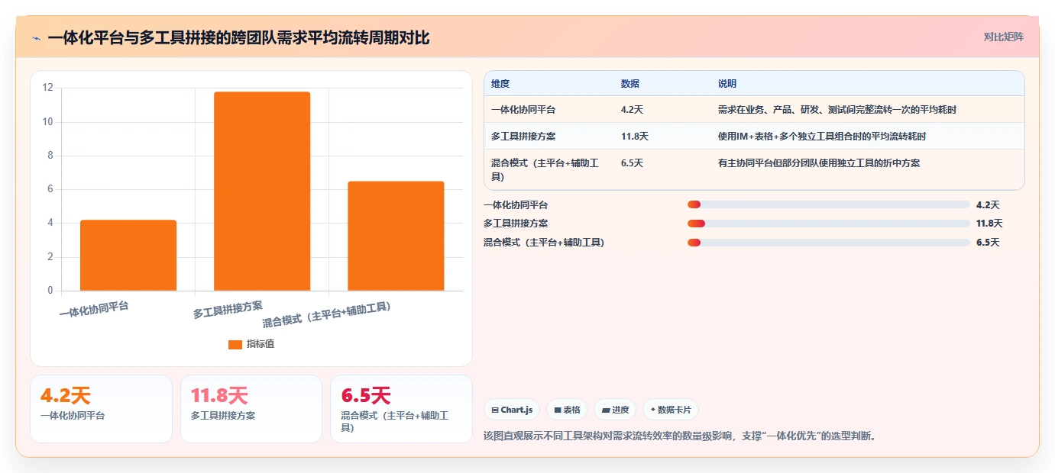Click progress value 6.5天
Image resolution: width=1055 pixels, height=473 pixels.
click(x=988, y=243)
